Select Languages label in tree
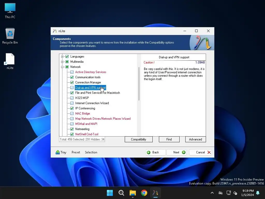 77,56
